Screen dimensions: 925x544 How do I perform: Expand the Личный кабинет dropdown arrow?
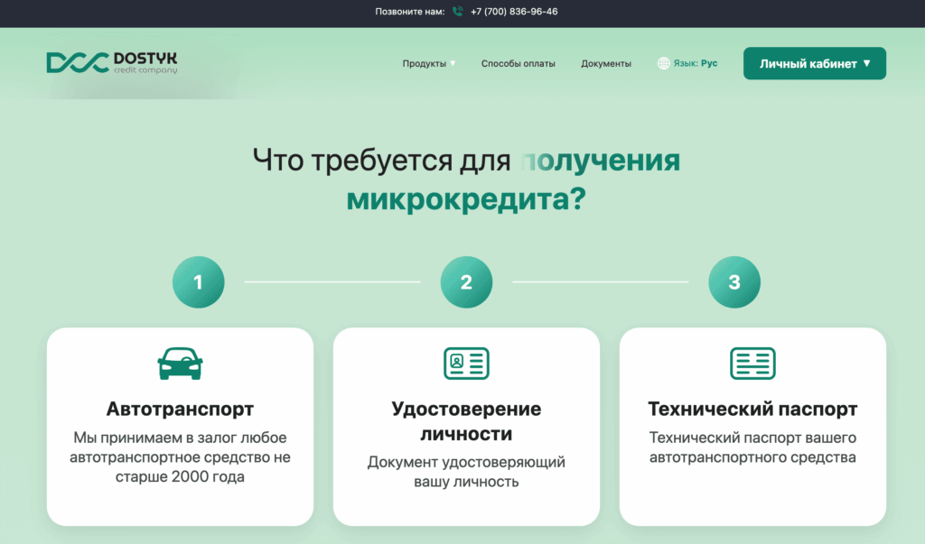click(x=866, y=64)
